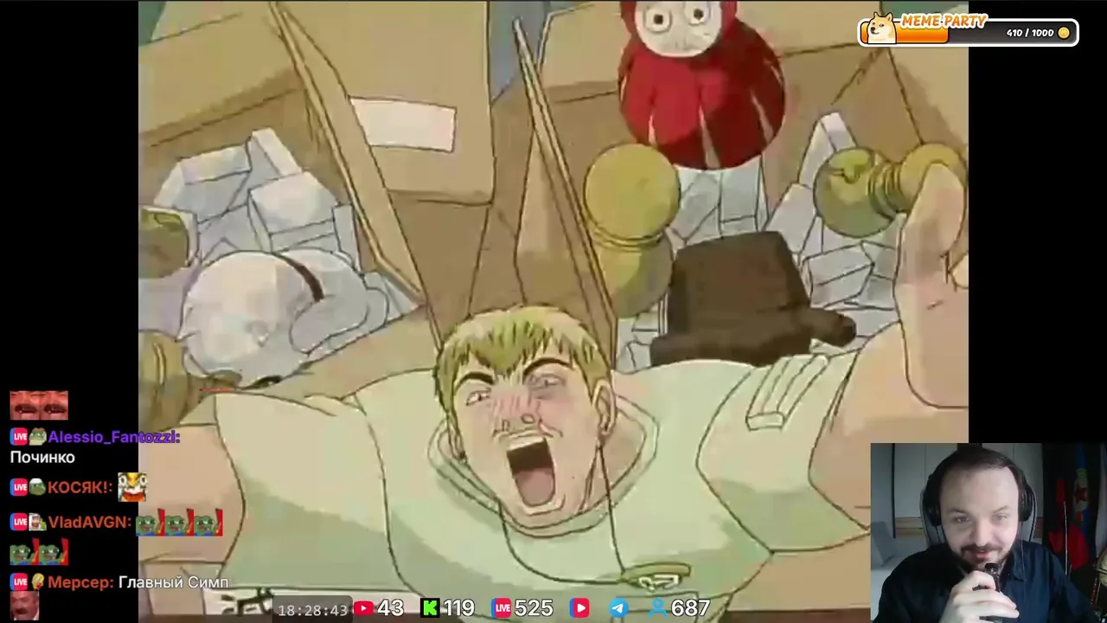Click the LIVE badge next to VladAVGN
The height and width of the screenshot is (623, 1107).
[19, 522]
